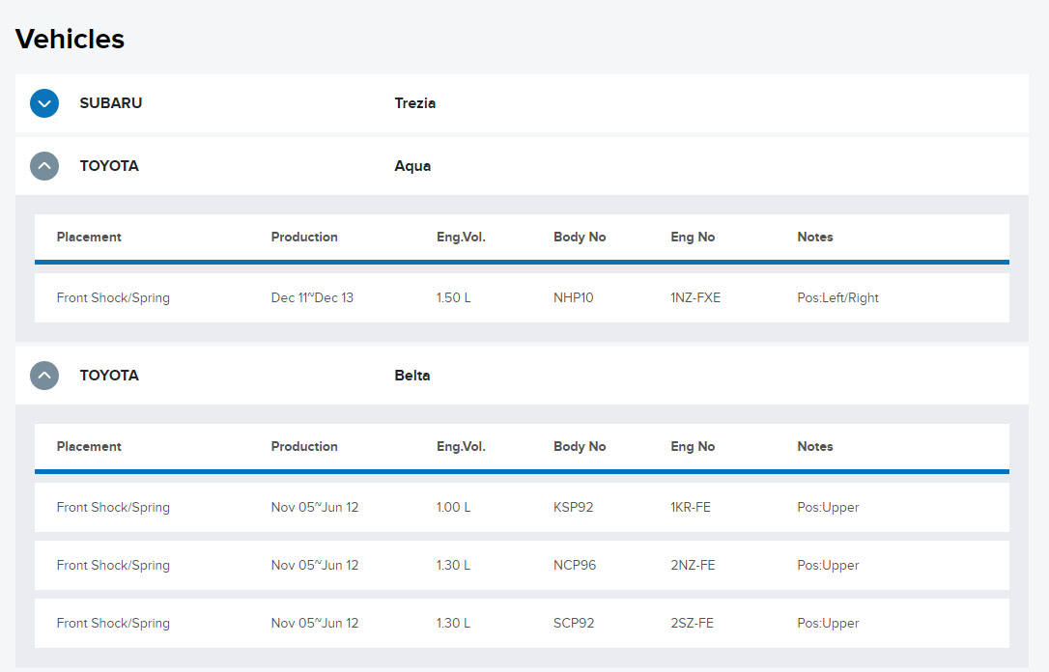This screenshot has width=1049, height=672.
Task: Click Production header in Aqua table
Action: click(304, 237)
